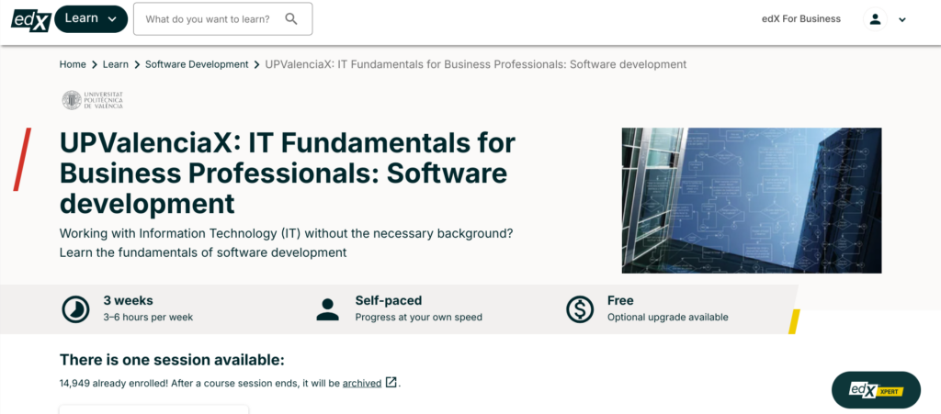
Task: Click the current course name in breadcrumb
Action: click(475, 64)
